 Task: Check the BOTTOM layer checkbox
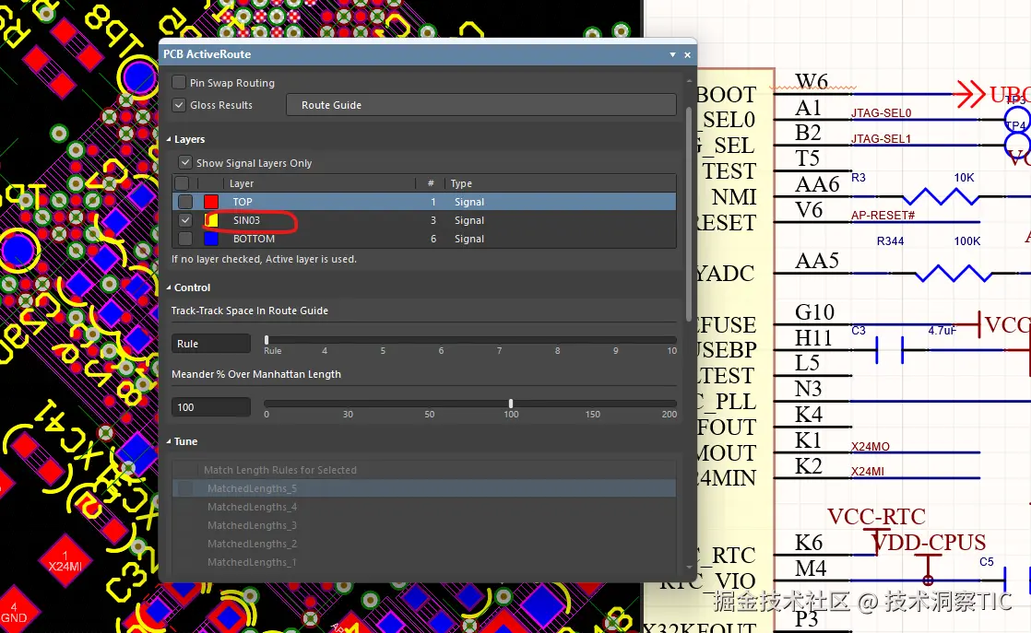(185, 239)
